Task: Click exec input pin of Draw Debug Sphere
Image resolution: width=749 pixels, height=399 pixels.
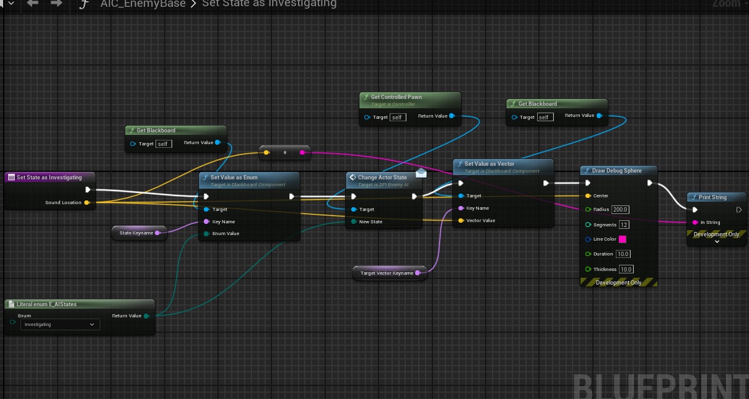Action: 588,183
